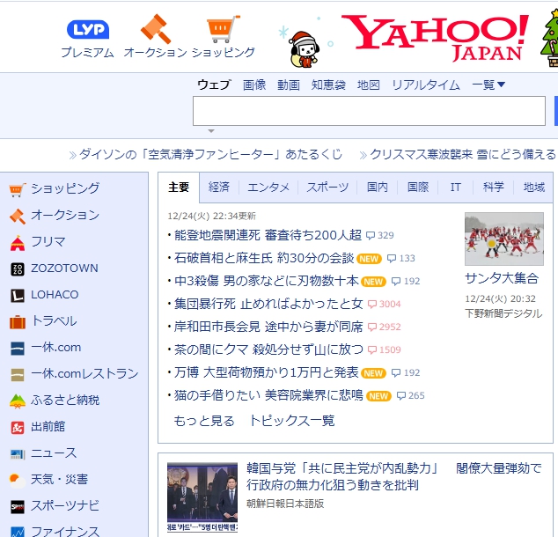Select ウェブ search type
The image size is (558, 537).
click(214, 85)
